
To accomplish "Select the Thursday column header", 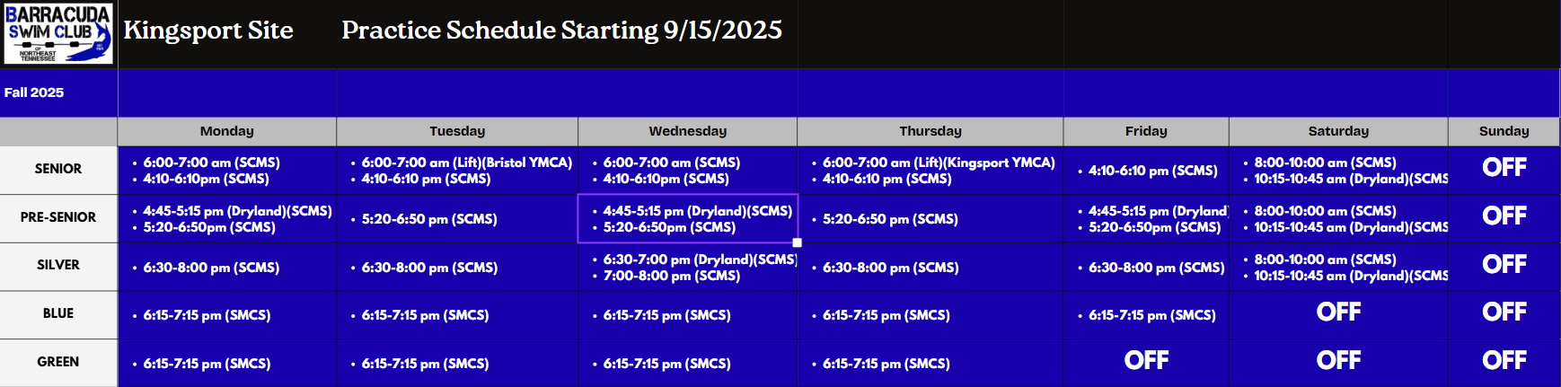I will coord(930,131).
